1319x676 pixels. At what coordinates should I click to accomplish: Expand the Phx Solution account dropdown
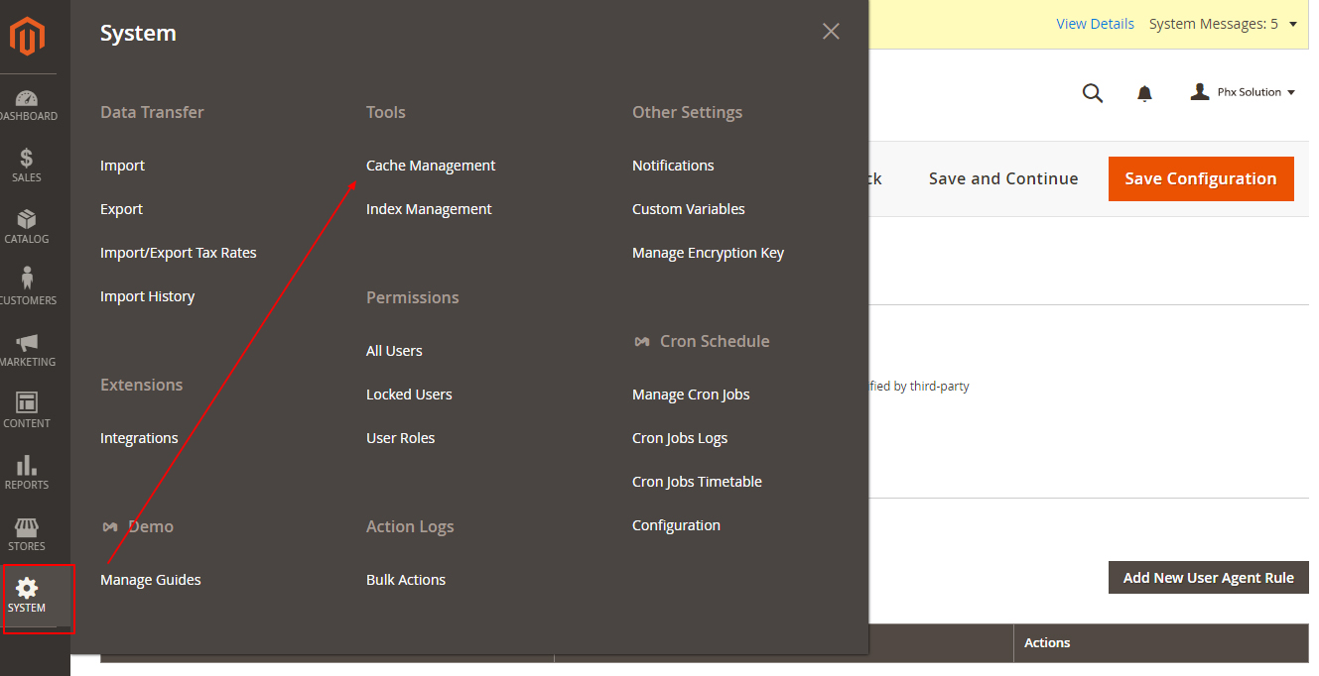click(x=1243, y=92)
